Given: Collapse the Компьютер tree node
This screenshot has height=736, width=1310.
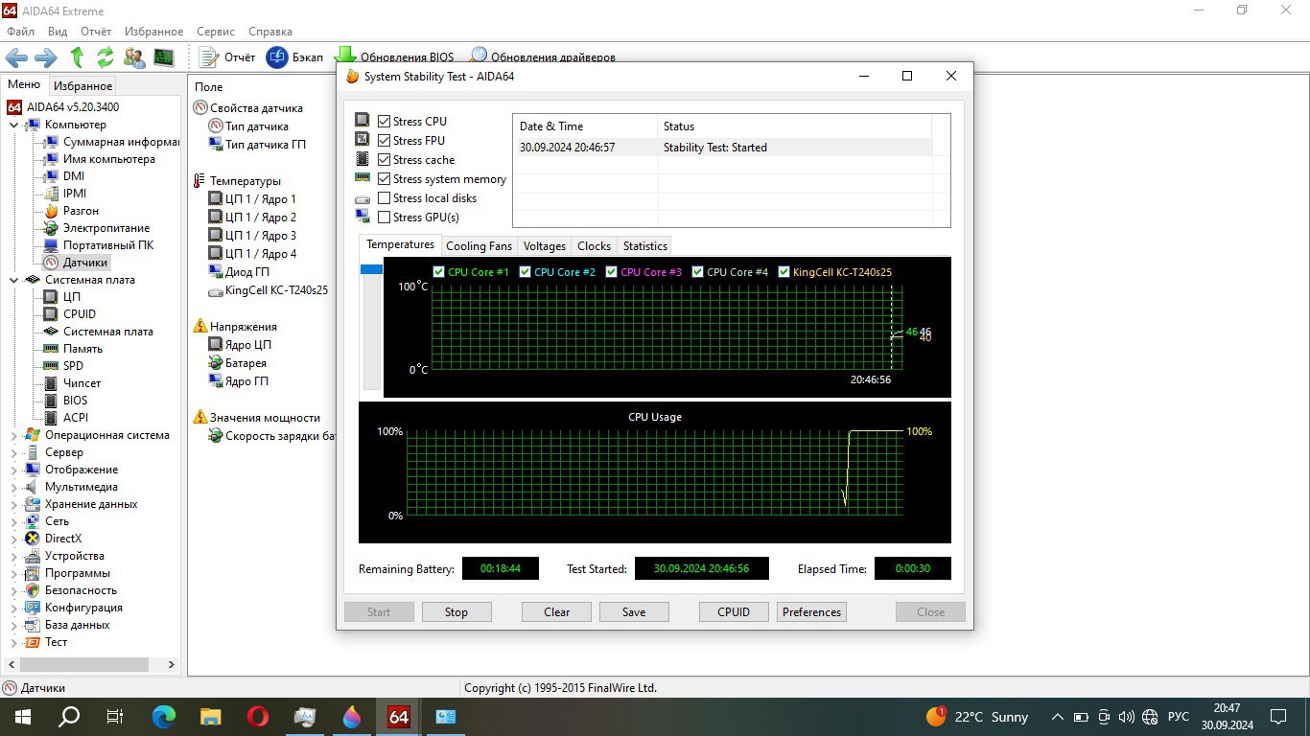Looking at the screenshot, I should (x=13, y=125).
